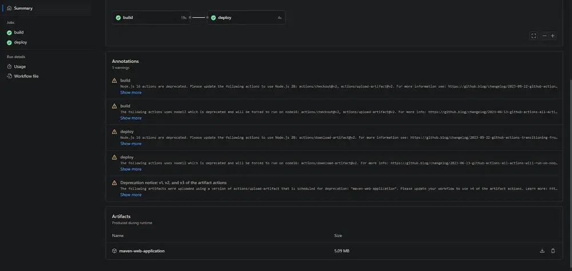
Task: Select the deploy job in sidebar
Action: click(20, 42)
